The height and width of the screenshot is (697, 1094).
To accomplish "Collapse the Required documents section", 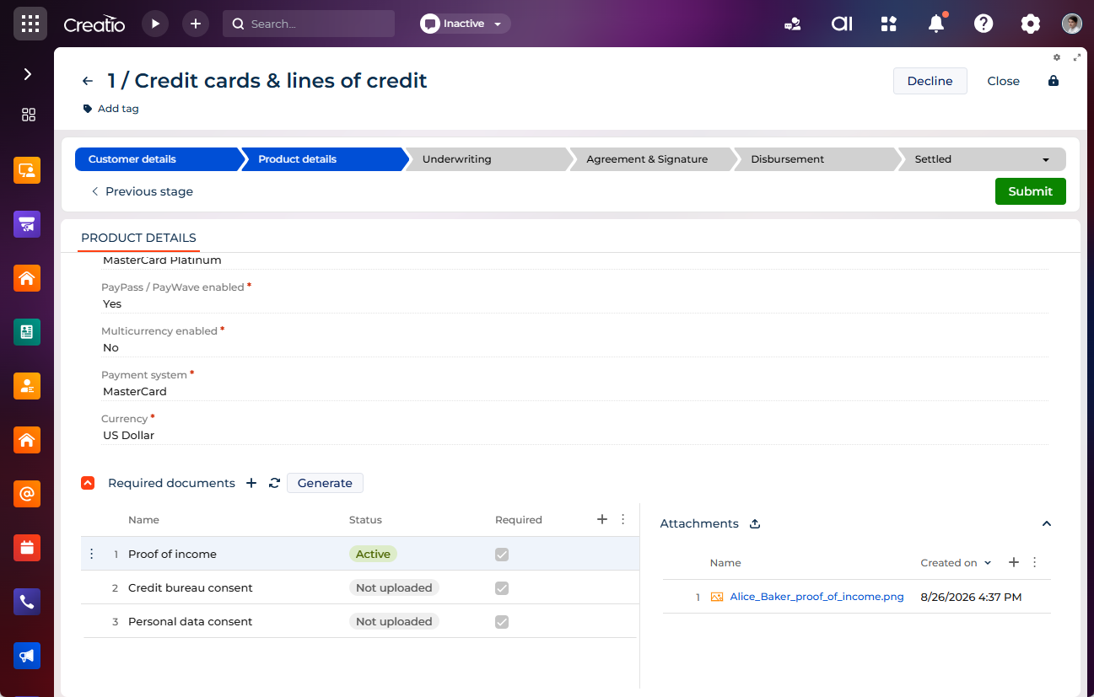I will 88,483.
